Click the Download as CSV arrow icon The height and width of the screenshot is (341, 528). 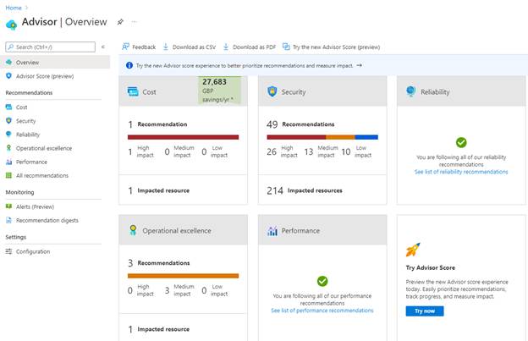pos(166,47)
